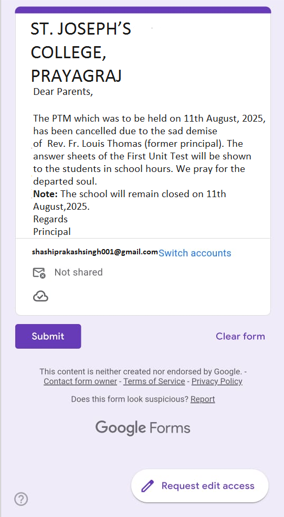Open the help question mark icon

pyautogui.click(x=21, y=499)
